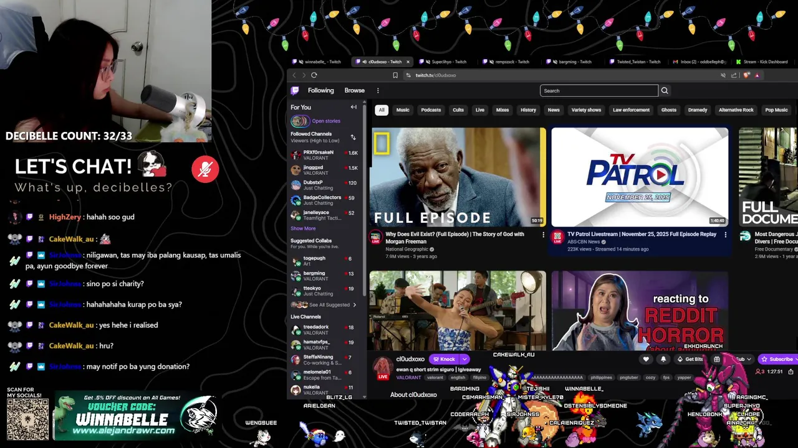The image size is (798, 448).
Task: Open PRXf0rsakeN channel avatar
Action: 296,155
